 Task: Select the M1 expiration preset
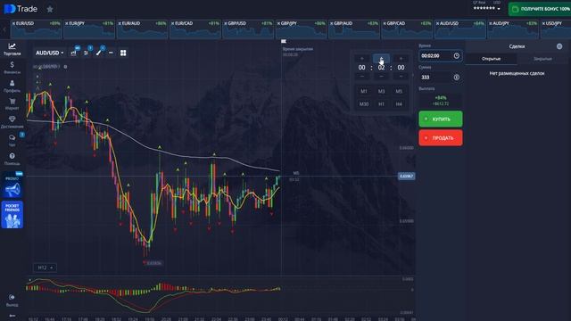[364, 91]
